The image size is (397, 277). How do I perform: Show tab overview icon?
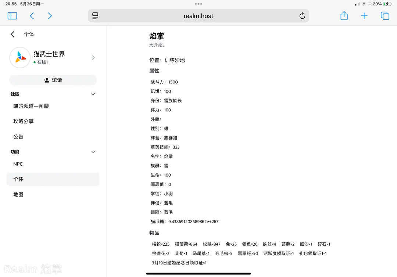[x=385, y=16]
